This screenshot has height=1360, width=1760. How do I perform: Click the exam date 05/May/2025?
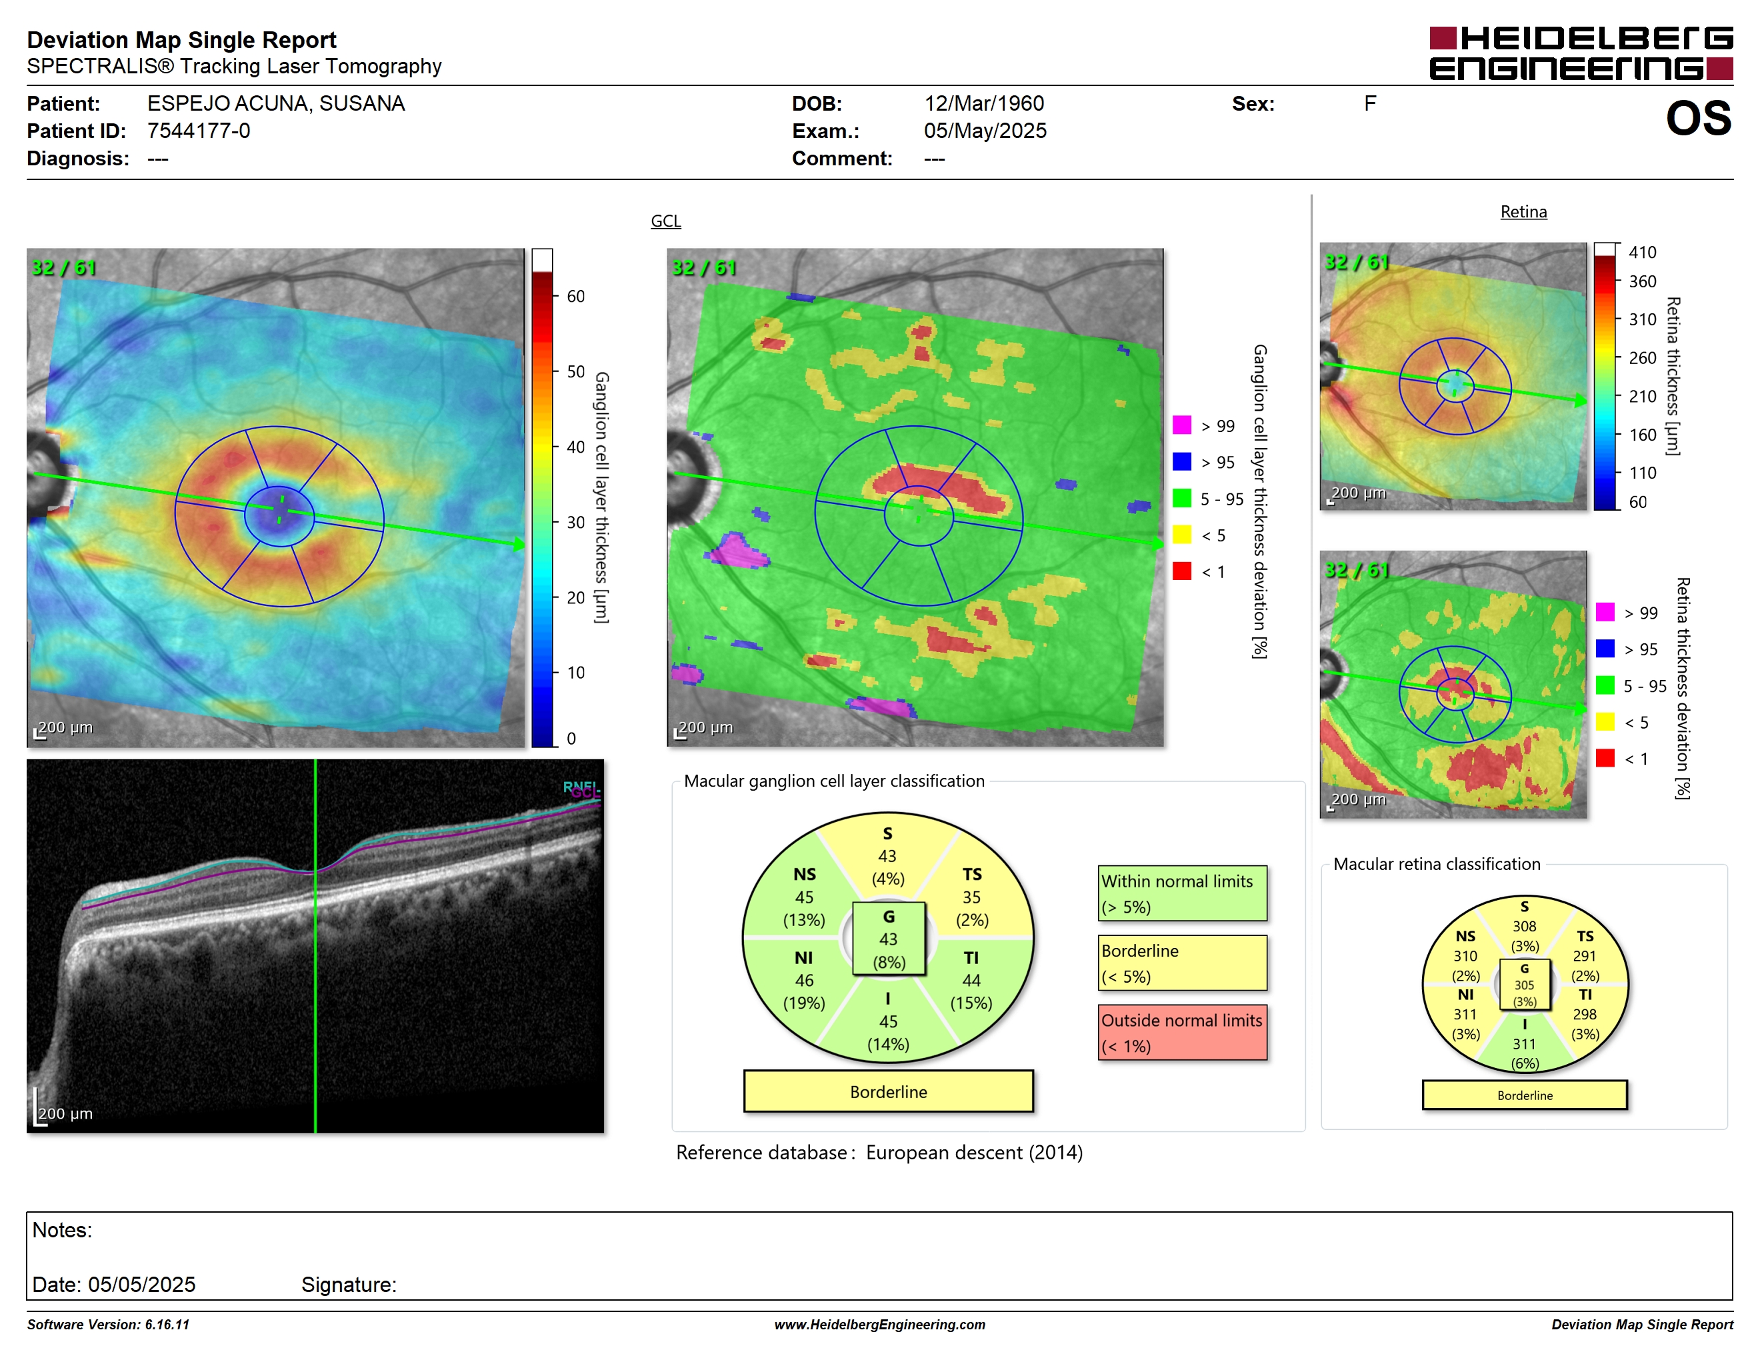985,131
